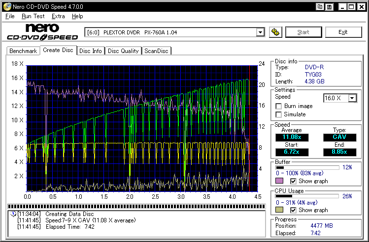Click the app icon in title bar

6,7
